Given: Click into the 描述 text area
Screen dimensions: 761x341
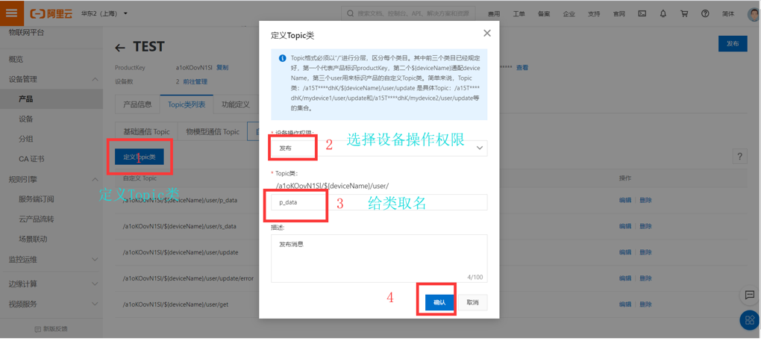Looking at the screenshot, I should pos(378,258).
